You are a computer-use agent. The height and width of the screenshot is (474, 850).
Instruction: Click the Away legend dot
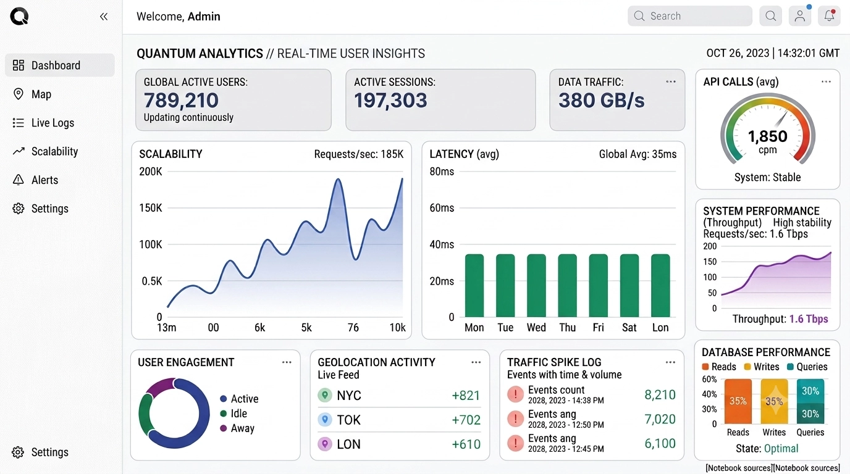pos(224,428)
